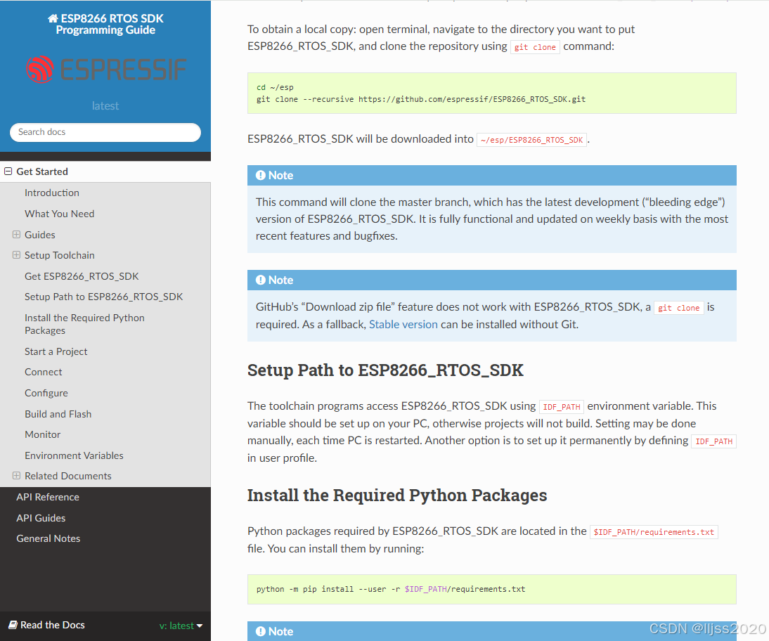Open the Guides section link
This screenshot has width=769, height=641.
(x=40, y=235)
